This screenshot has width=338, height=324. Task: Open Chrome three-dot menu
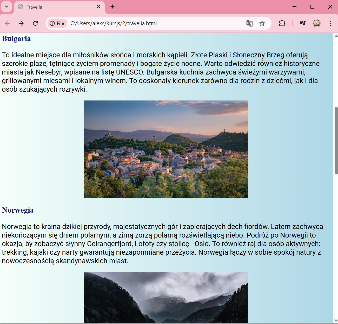click(x=330, y=23)
